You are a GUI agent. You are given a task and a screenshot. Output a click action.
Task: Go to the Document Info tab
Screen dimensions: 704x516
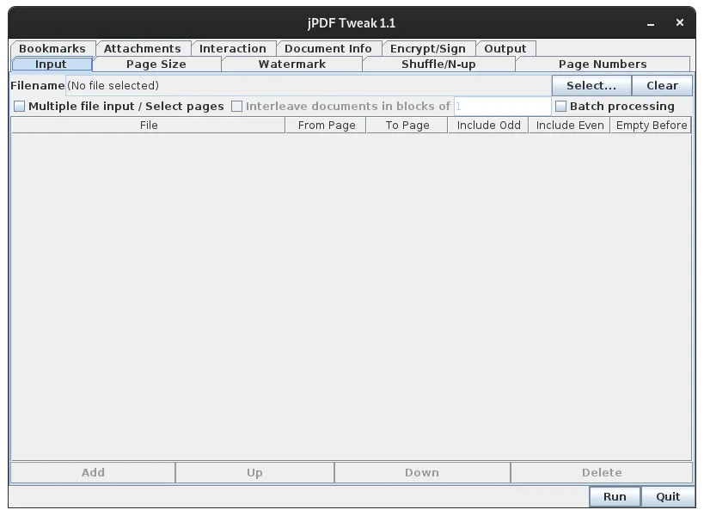(328, 48)
